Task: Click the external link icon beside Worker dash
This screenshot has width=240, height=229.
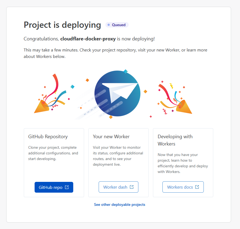Action: pyautogui.click(x=132, y=187)
